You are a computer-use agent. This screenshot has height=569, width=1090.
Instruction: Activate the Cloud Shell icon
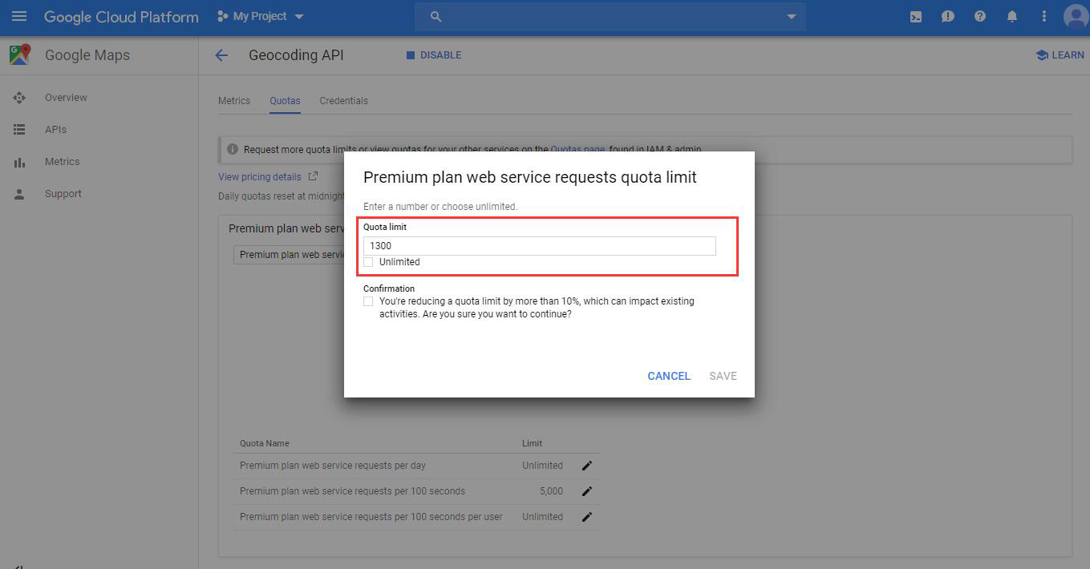[x=916, y=16]
